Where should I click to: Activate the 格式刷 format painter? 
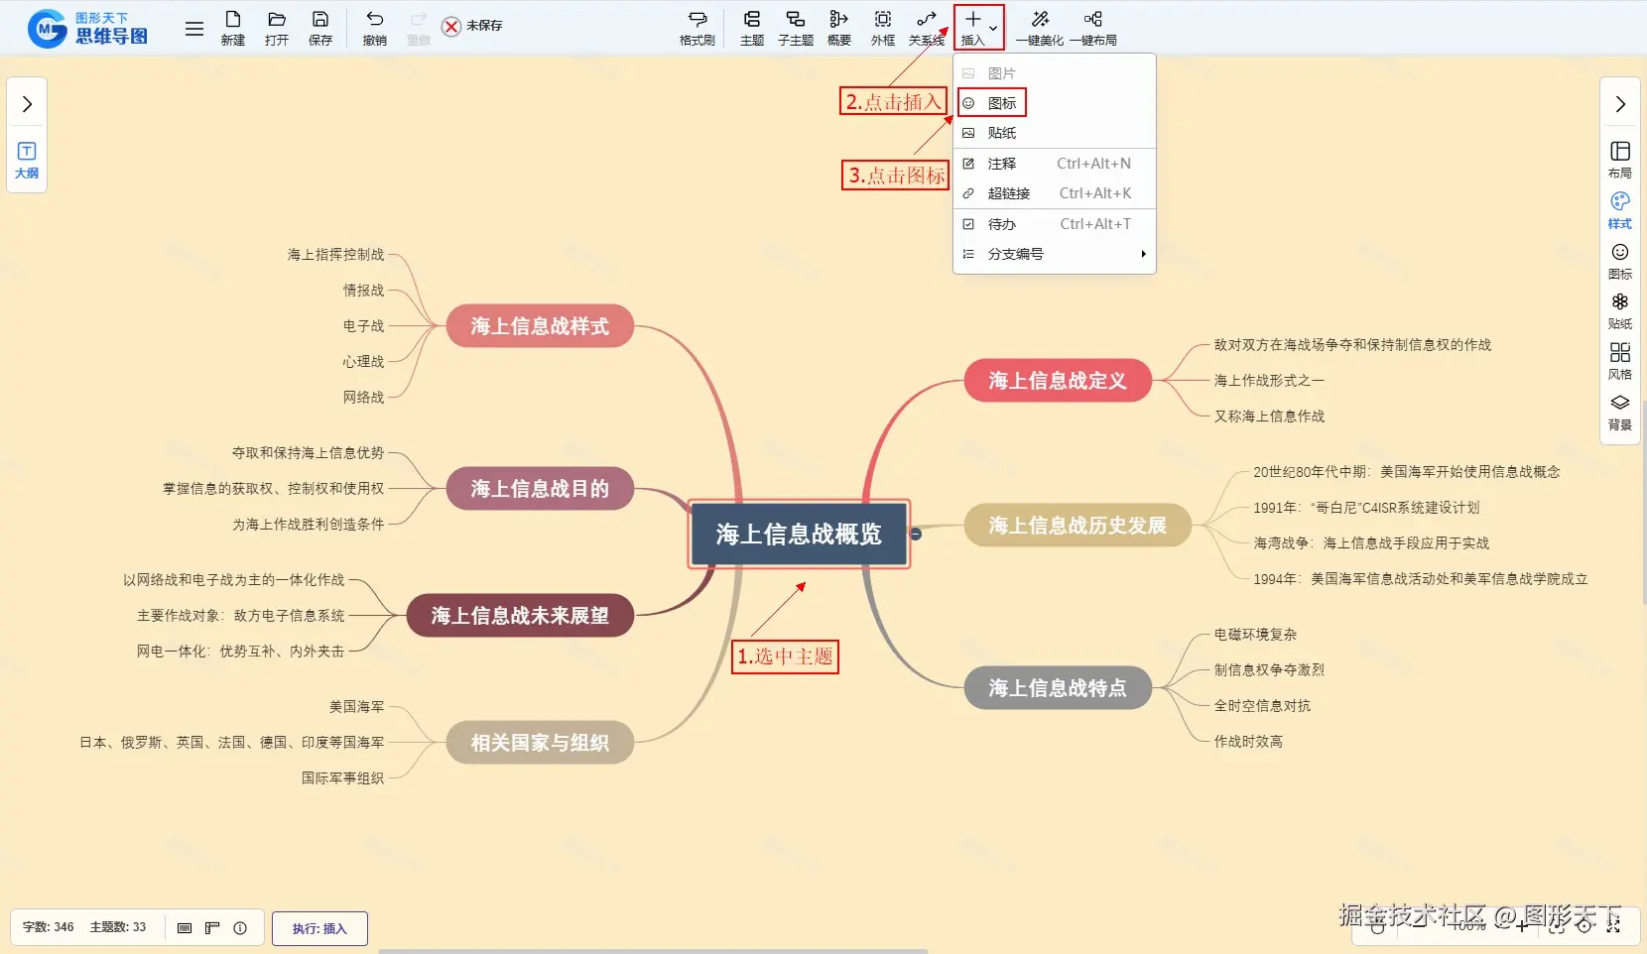pyautogui.click(x=697, y=28)
